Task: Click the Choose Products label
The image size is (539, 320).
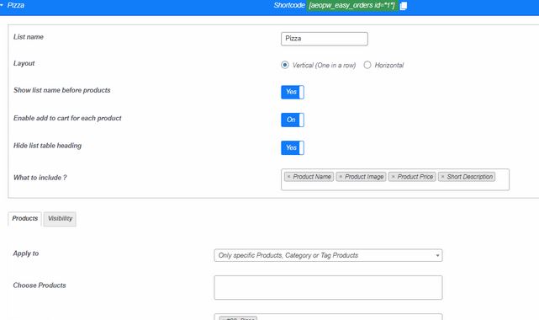Action: (x=40, y=285)
